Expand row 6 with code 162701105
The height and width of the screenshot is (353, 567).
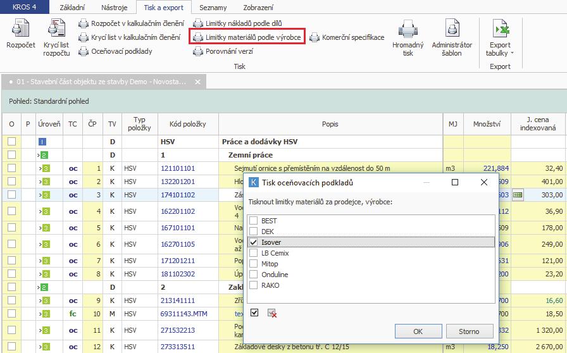(40, 244)
